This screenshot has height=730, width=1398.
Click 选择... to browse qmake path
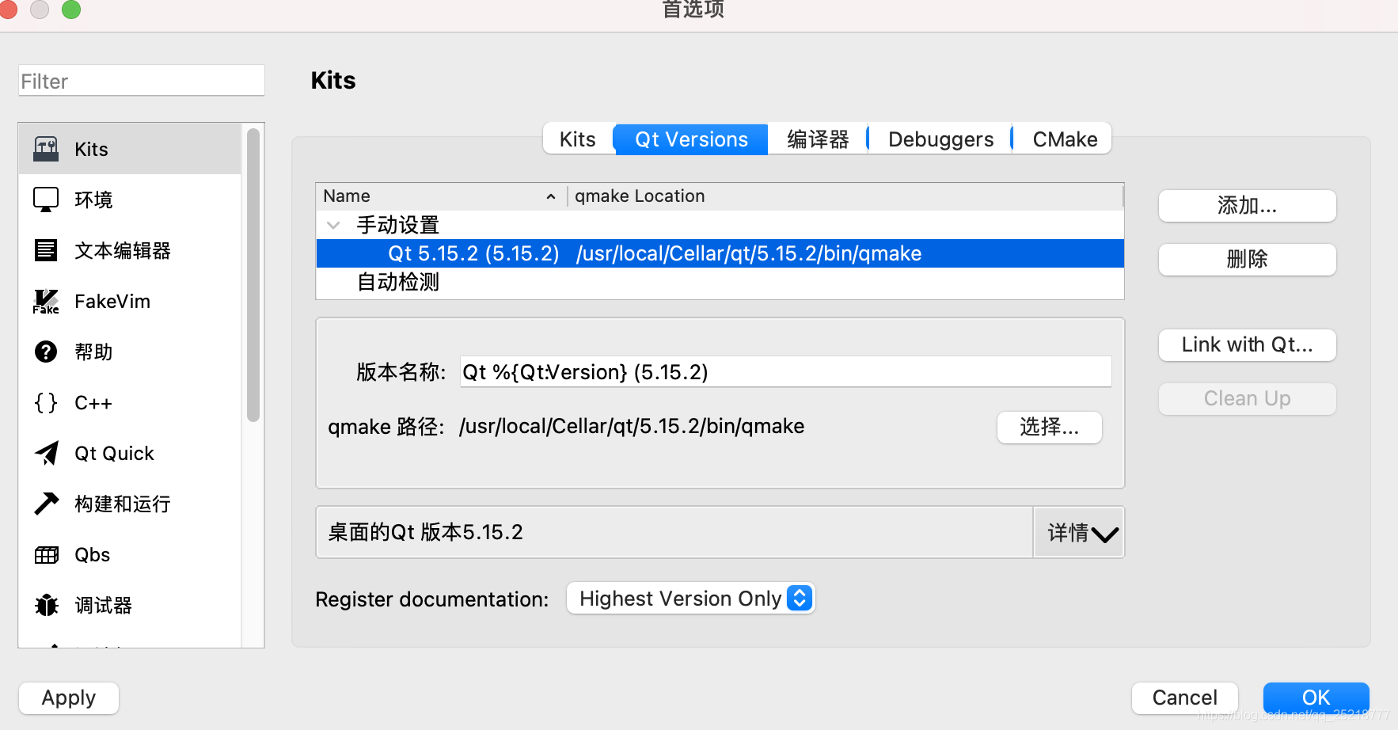click(x=1049, y=428)
